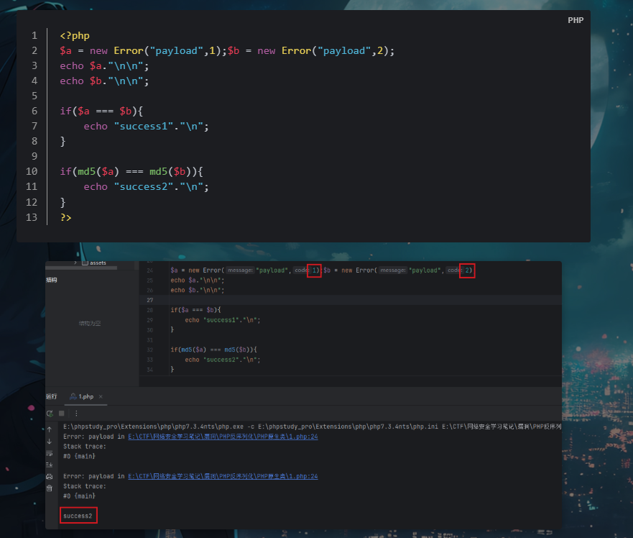
Task: Clear console with the trash icon
Action: [50, 488]
